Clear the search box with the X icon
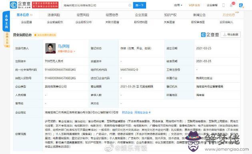252x154 pixels. coord(130,5)
